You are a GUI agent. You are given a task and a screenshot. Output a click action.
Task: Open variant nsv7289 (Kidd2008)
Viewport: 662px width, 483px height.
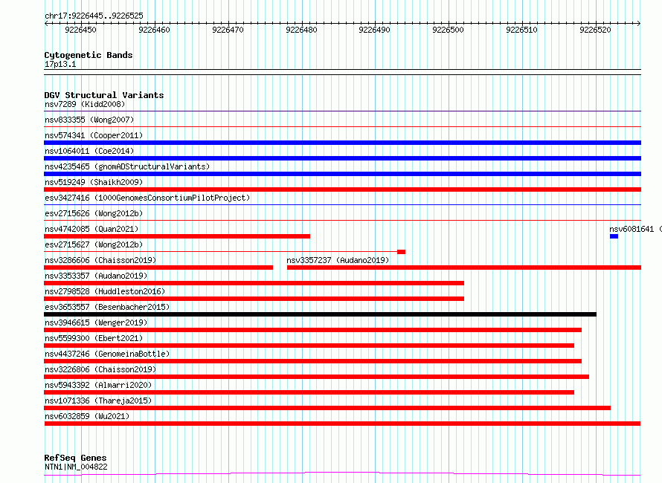pyautogui.click(x=85, y=104)
